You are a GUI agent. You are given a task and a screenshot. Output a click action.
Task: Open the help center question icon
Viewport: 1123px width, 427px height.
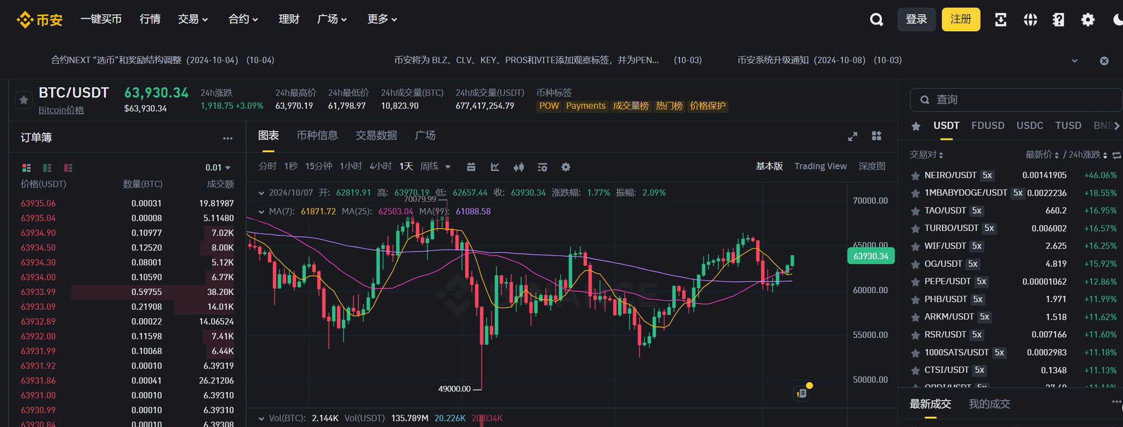[1058, 20]
